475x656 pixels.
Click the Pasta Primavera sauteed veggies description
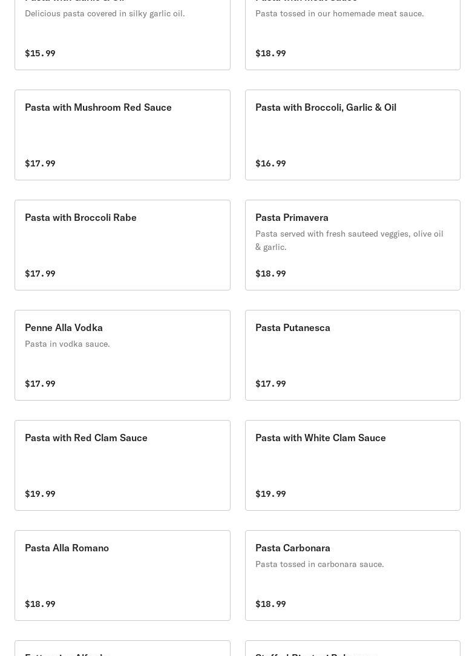[x=349, y=240]
